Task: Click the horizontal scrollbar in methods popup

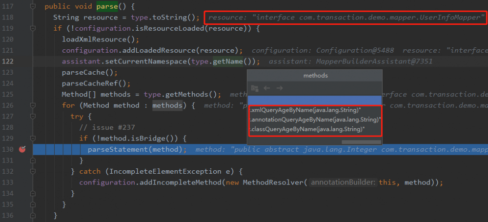Action: coord(361,142)
